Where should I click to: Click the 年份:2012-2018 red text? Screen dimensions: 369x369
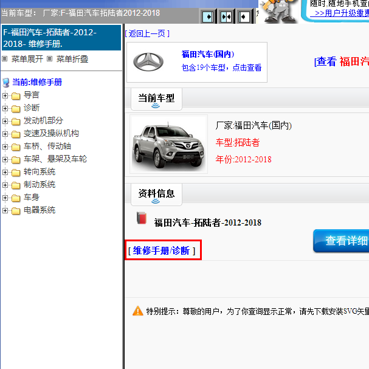(x=243, y=159)
